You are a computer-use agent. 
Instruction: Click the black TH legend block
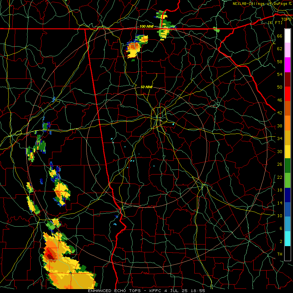tap(287, 253)
